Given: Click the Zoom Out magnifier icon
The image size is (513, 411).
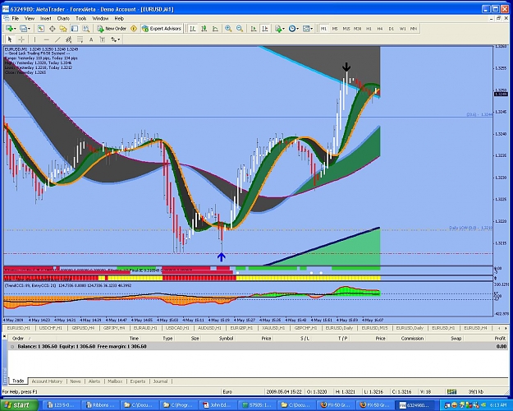Looking at the screenshot, I should coord(240,29).
